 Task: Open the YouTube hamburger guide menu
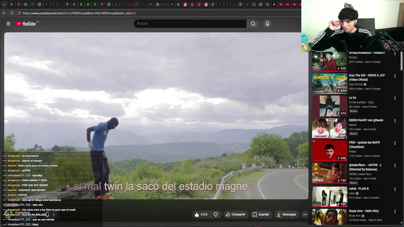[9, 24]
